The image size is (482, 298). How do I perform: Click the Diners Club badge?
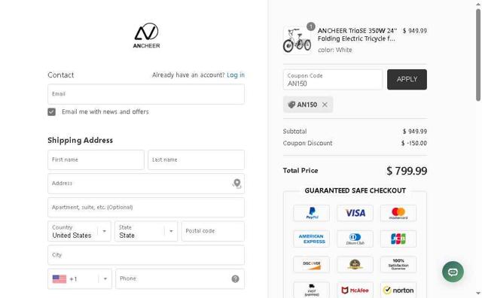click(355, 239)
